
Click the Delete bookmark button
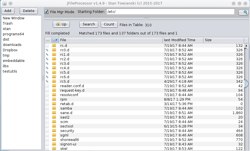coord(29,11)
